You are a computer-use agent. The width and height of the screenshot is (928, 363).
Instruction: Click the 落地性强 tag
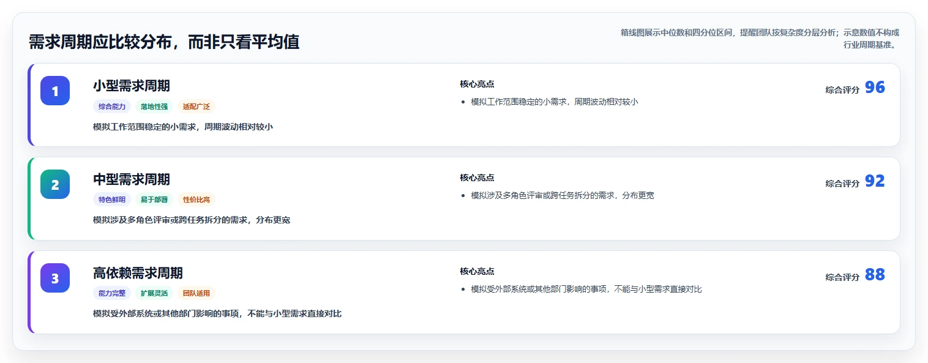click(x=154, y=107)
